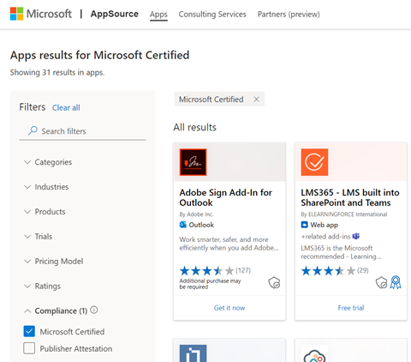The width and height of the screenshot is (411, 362).
Task: Click the Compliance info icon
Action: 94,310
